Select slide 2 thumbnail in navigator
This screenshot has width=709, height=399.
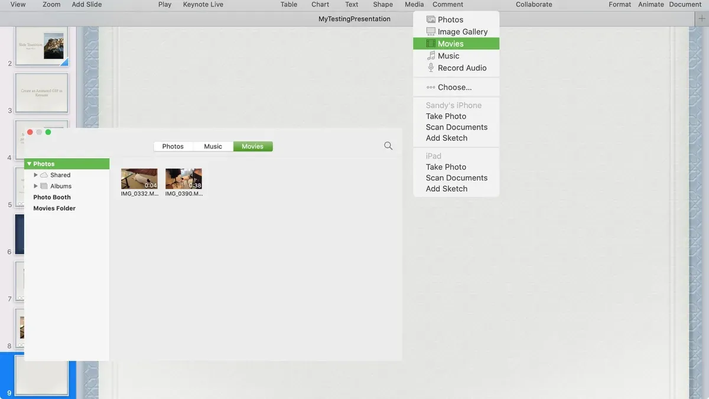42,46
